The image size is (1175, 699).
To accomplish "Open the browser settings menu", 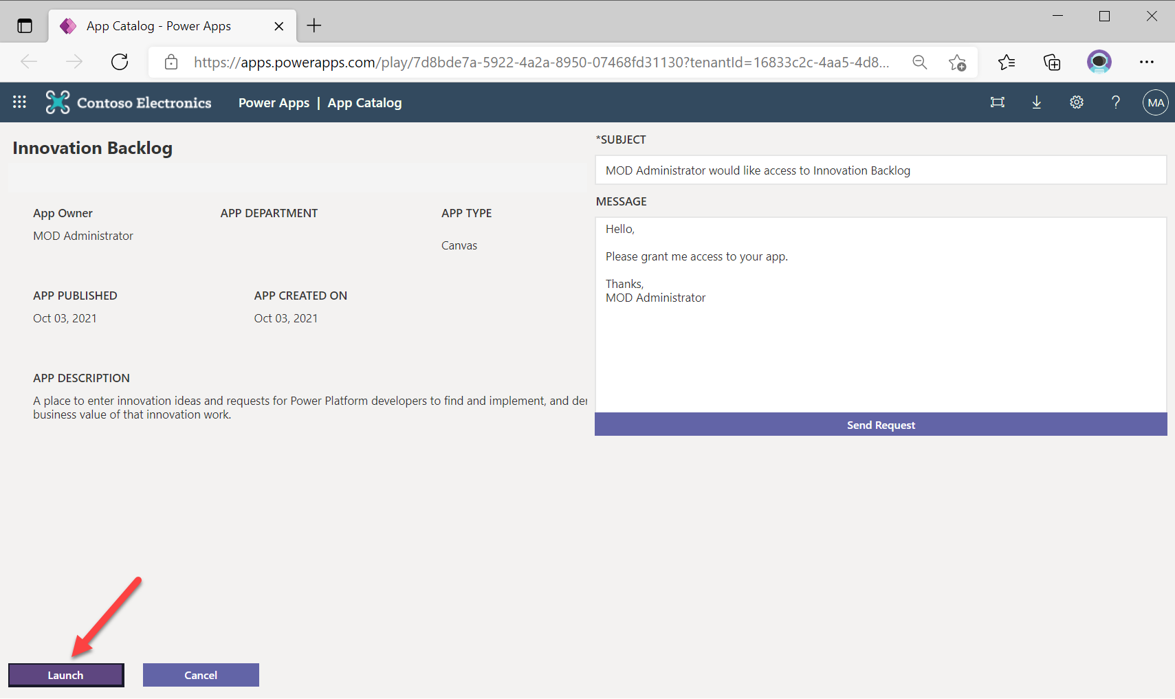I will click(x=1147, y=62).
